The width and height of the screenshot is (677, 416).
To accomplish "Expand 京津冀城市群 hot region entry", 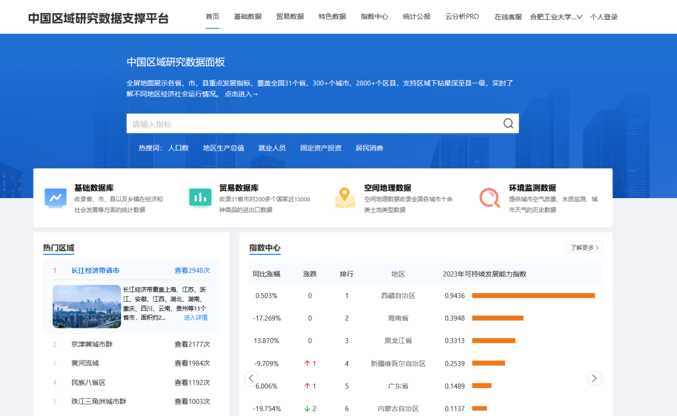I will [x=92, y=344].
